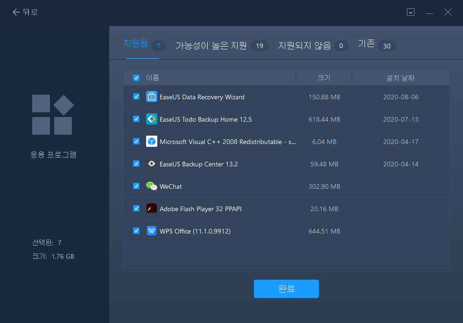
Task: Click the 설치 날짜 column header
Action: click(x=400, y=77)
